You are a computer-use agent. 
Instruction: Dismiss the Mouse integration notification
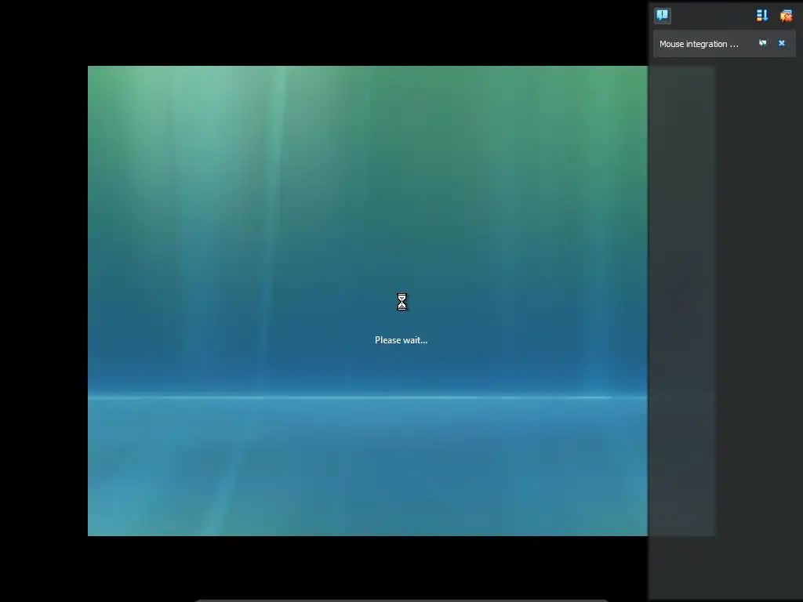[782, 44]
